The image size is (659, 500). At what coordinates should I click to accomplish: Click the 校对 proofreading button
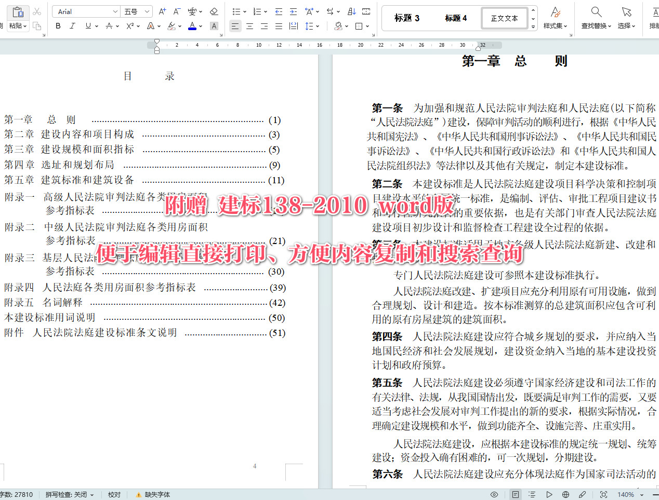pos(114,494)
